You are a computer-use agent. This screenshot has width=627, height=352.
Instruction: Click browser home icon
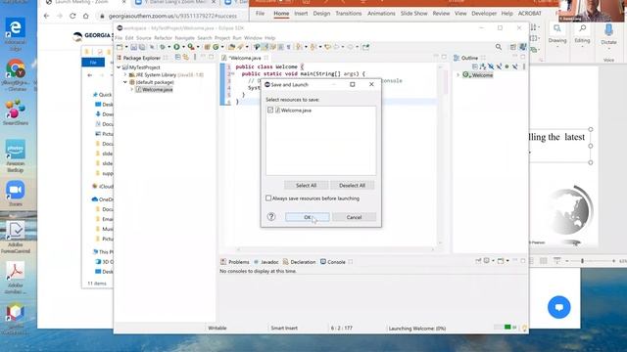click(85, 16)
